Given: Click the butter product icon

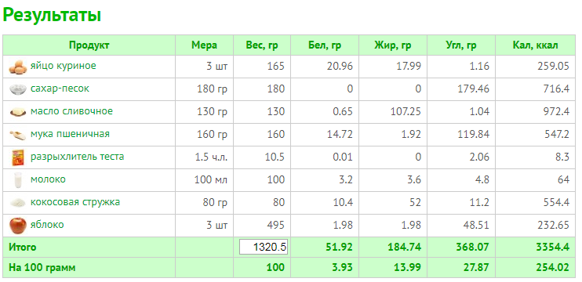Looking at the screenshot, I should pyautogui.click(x=18, y=112).
